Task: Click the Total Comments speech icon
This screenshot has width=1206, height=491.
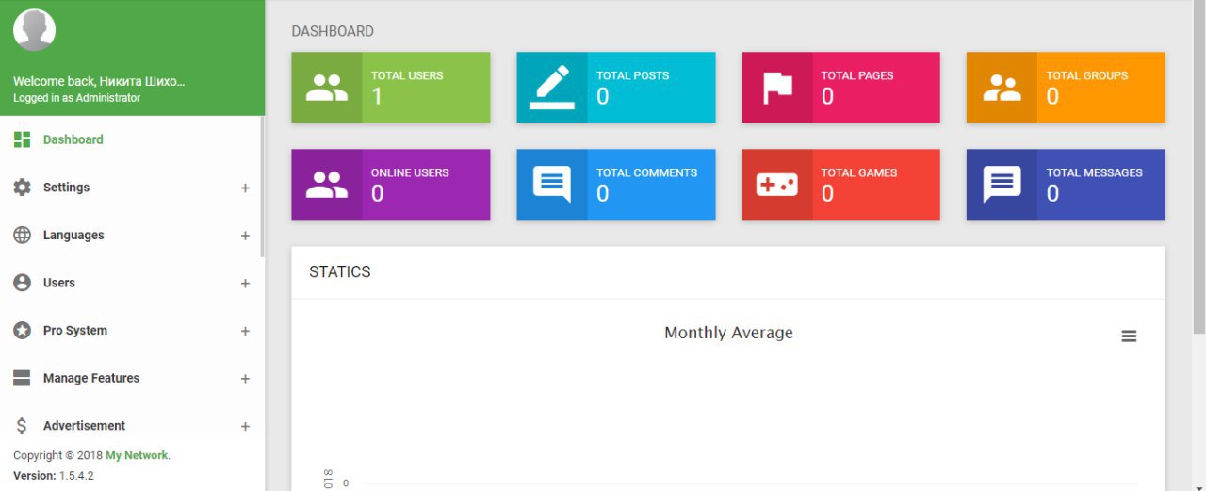Action: coord(552,185)
